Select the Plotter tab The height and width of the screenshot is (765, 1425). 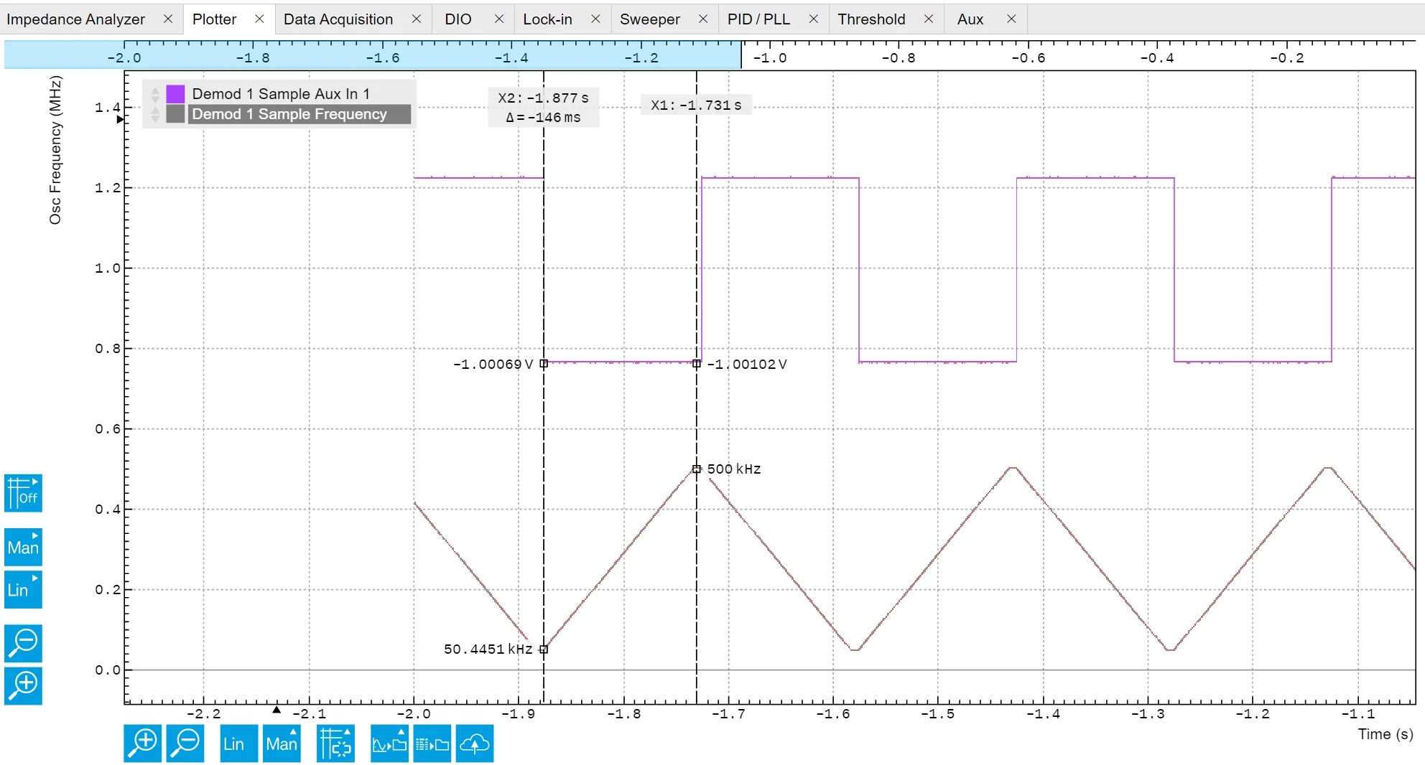tap(214, 19)
